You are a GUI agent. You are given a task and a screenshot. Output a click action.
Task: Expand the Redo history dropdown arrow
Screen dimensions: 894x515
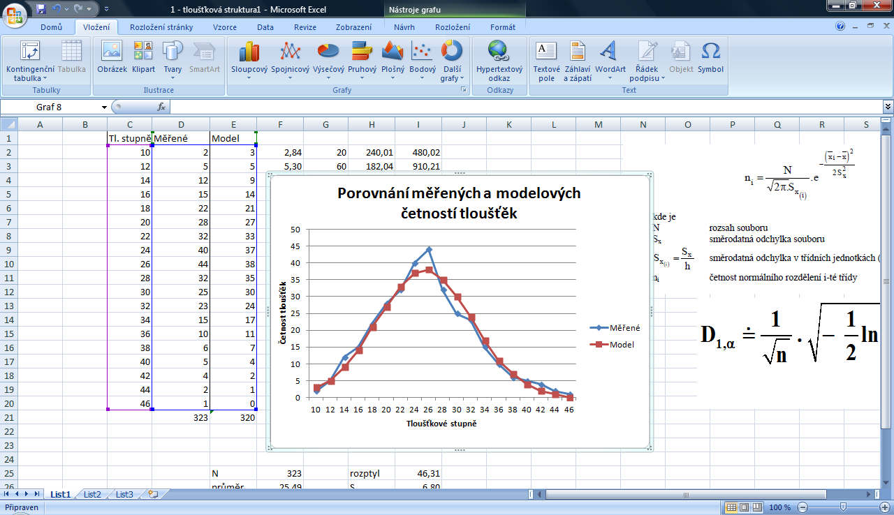tap(89, 10)
